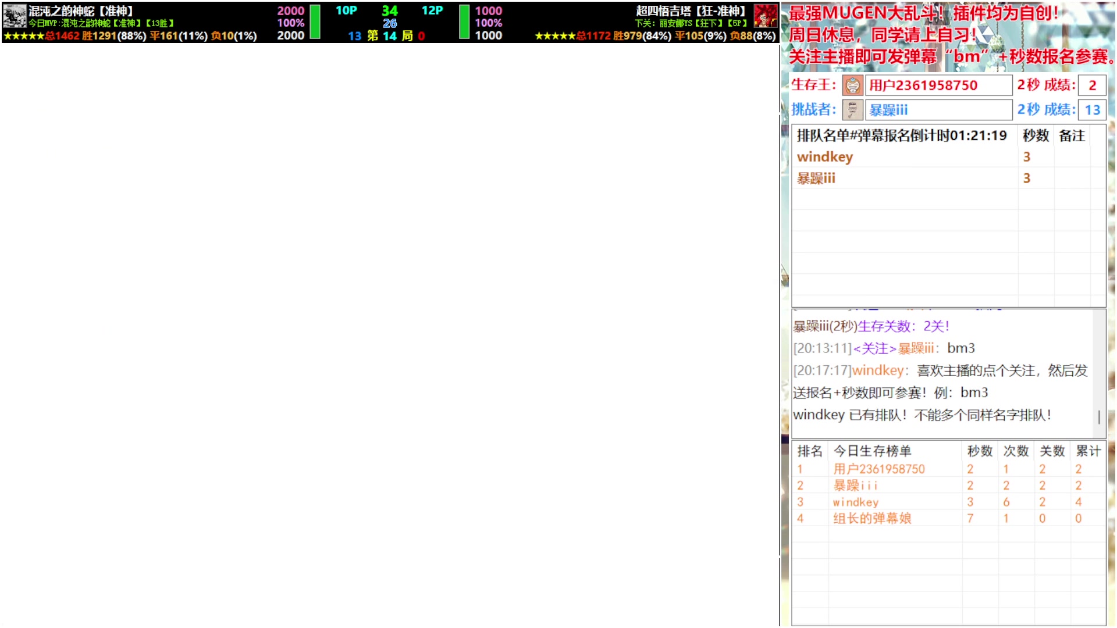Click the 生存王 label
The width and height of the screenshot is (1117, 628).
813,85
